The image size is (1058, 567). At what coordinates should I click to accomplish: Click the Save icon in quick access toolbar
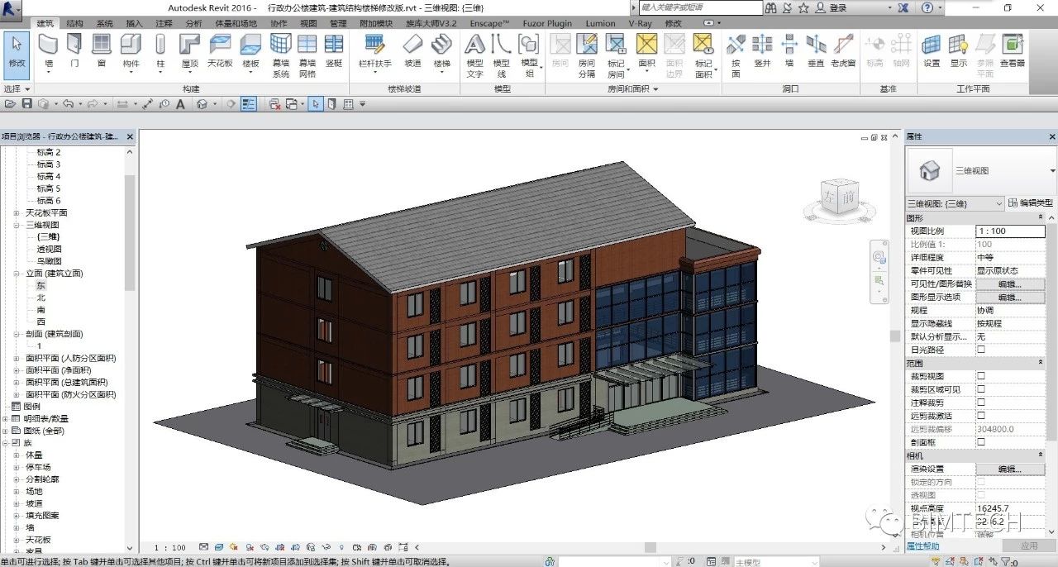26,104
